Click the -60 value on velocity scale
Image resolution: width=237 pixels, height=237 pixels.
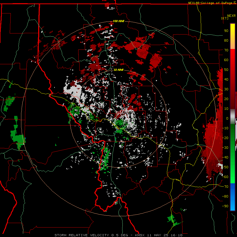(x=225, y=177)
